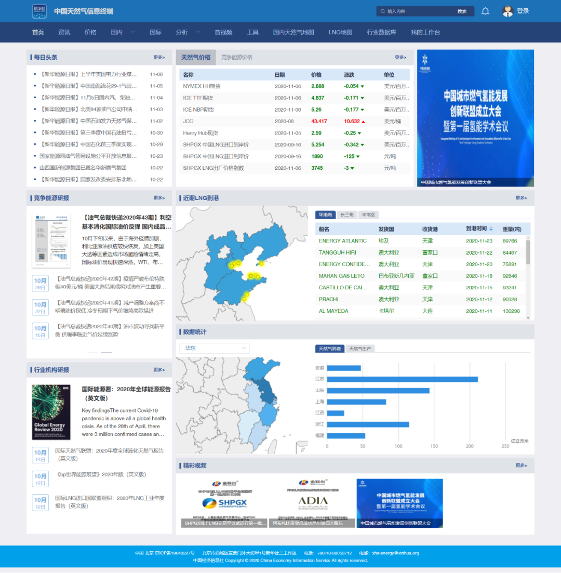
Task: Open LNG地图 from navigation bar
Action: pyautogui.click(x=340, y=32)
